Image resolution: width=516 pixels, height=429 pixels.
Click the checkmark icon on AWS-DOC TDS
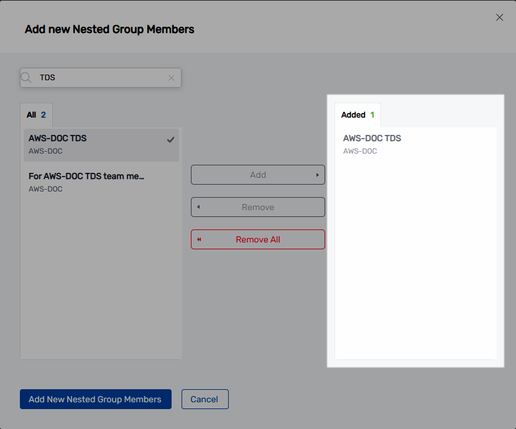click(x=170, y=139)
